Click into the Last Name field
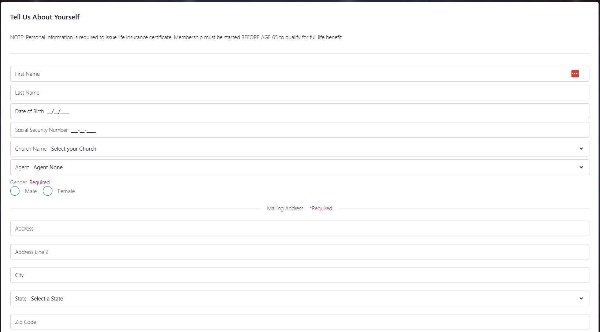This screenshot has height=332, width=600. click(x=293, y=93)
